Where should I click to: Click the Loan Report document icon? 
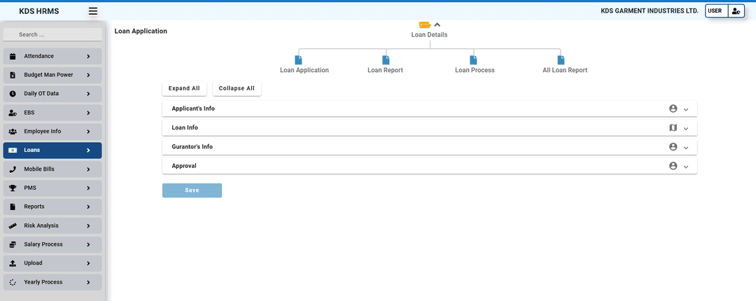tap(386, 60)
